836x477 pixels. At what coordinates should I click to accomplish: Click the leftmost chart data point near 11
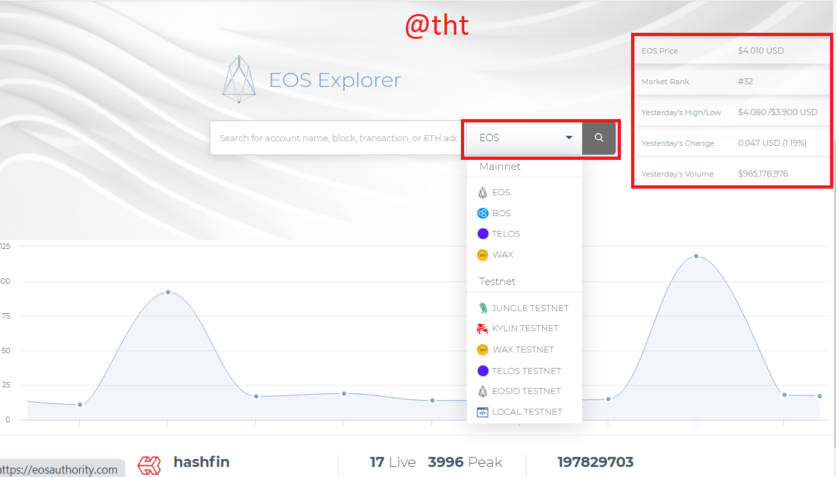pos(80,405)
